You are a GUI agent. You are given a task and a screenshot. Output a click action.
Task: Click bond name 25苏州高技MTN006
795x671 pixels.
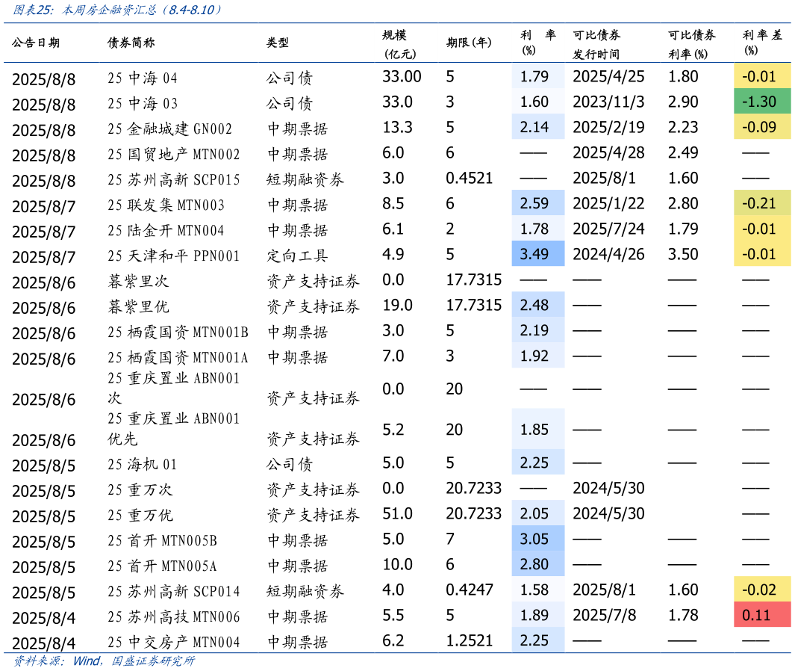click(x=173, y=616)
